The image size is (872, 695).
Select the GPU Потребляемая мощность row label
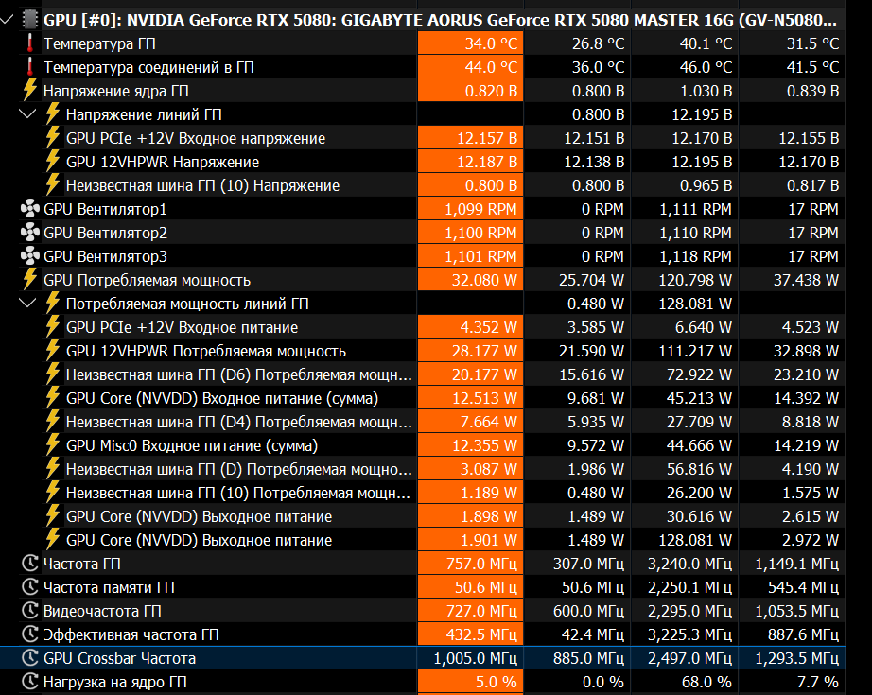tap(147, 280)
